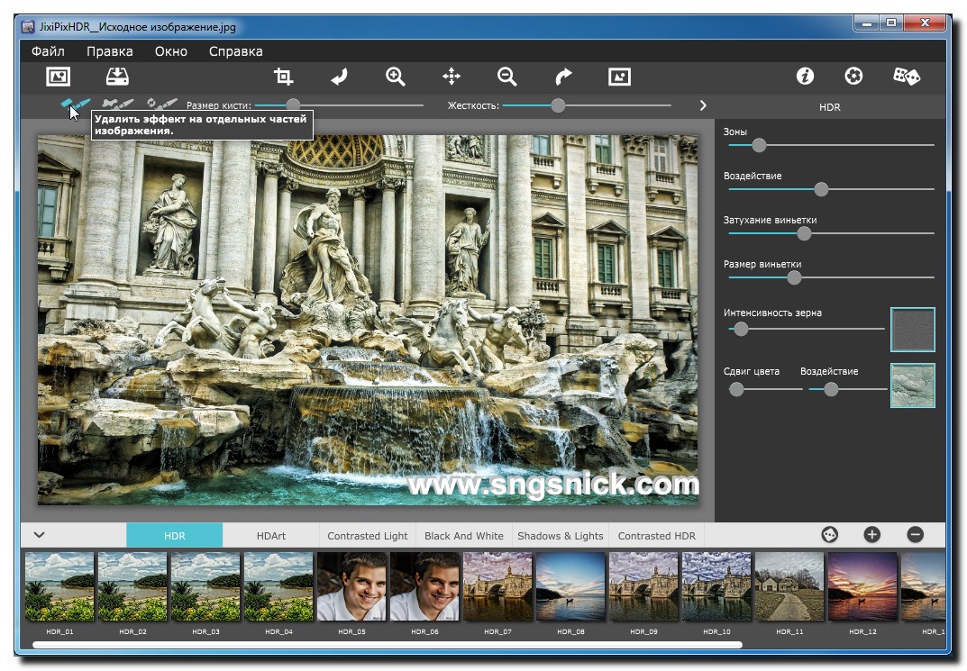Click the info icon
The image size is (967, 671).
tap(805, 77)
